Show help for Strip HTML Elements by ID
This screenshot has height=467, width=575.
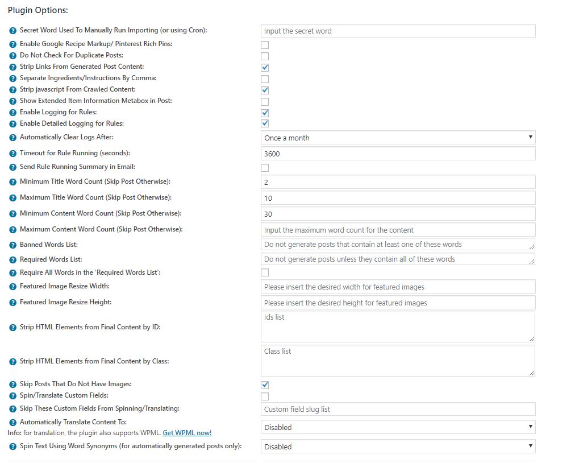pos(13,328)
